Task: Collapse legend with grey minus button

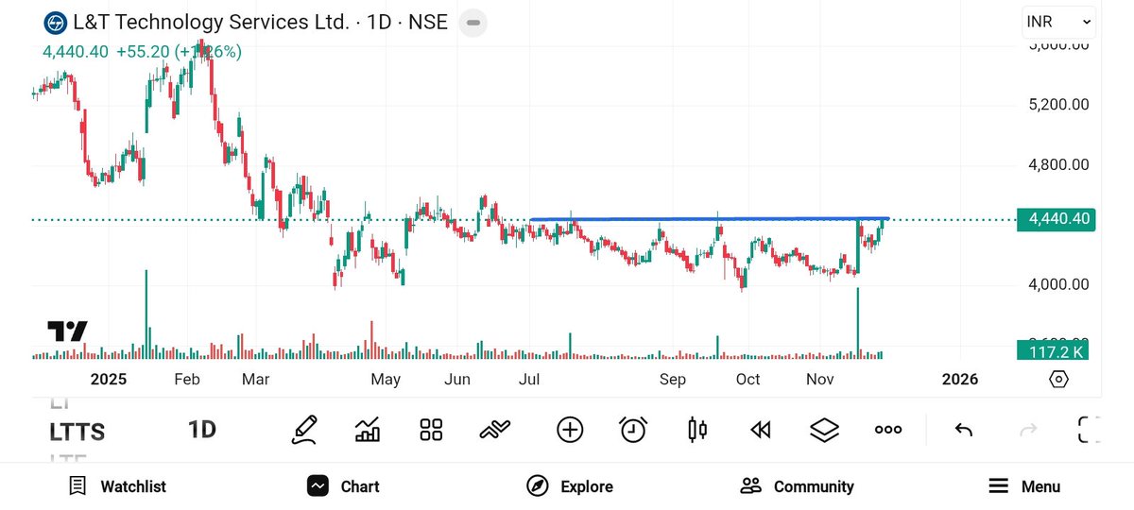Action: [473, 23]
